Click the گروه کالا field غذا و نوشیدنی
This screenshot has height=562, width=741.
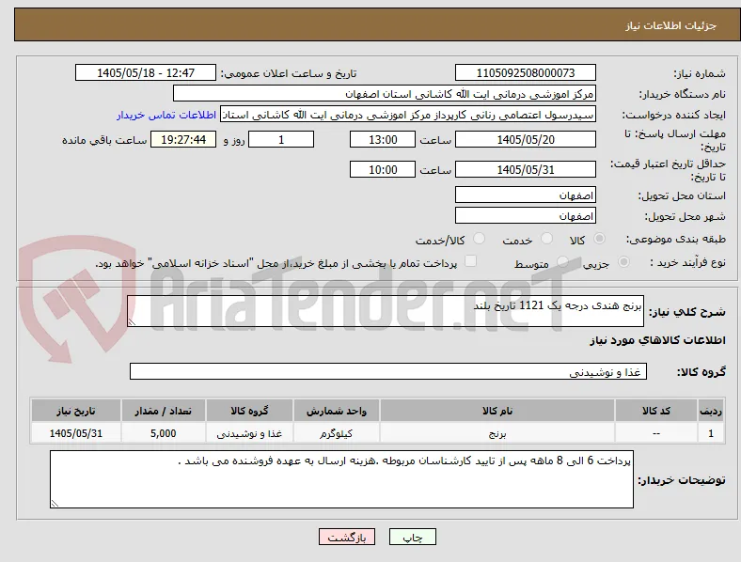pyautogui.click(x=388, y=371)
